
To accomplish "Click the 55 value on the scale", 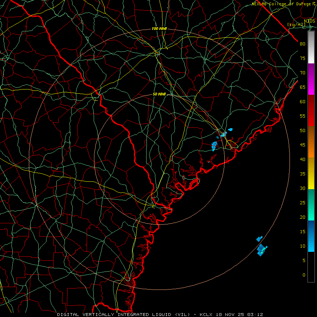I will click(x=303, y=116).
